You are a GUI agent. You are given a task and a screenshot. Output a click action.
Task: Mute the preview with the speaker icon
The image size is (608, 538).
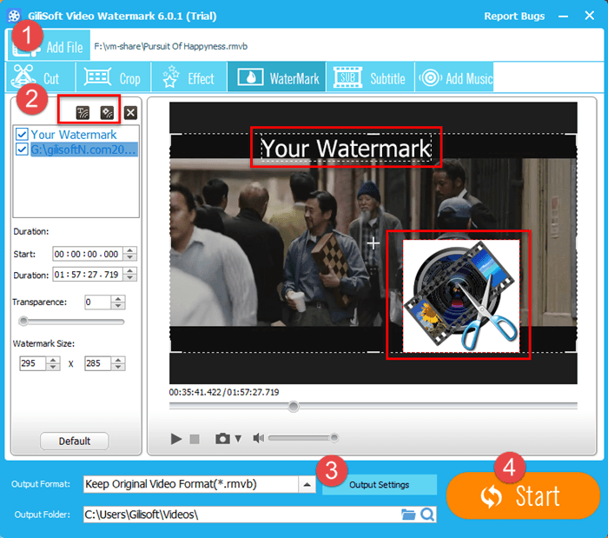click(x=258, y=439)
